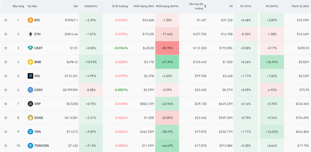Click XRP market cap $29.13B
Viewport: 311px width, 152px height.
click(x=201, y=104)
